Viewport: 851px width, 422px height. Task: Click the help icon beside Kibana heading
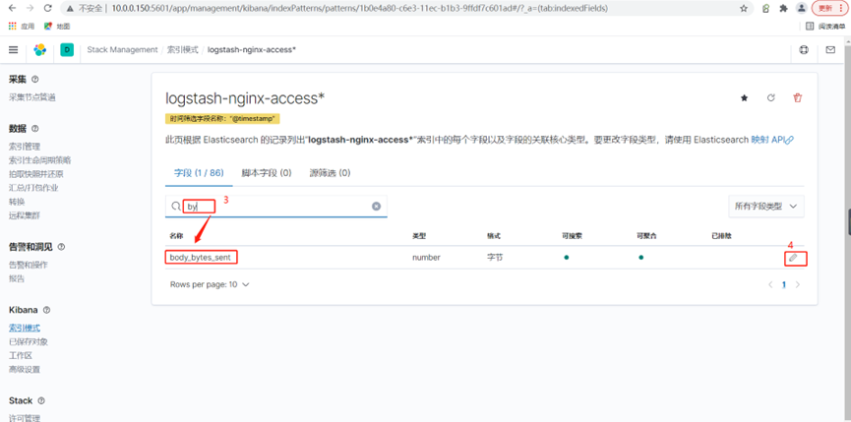[46, 310]
